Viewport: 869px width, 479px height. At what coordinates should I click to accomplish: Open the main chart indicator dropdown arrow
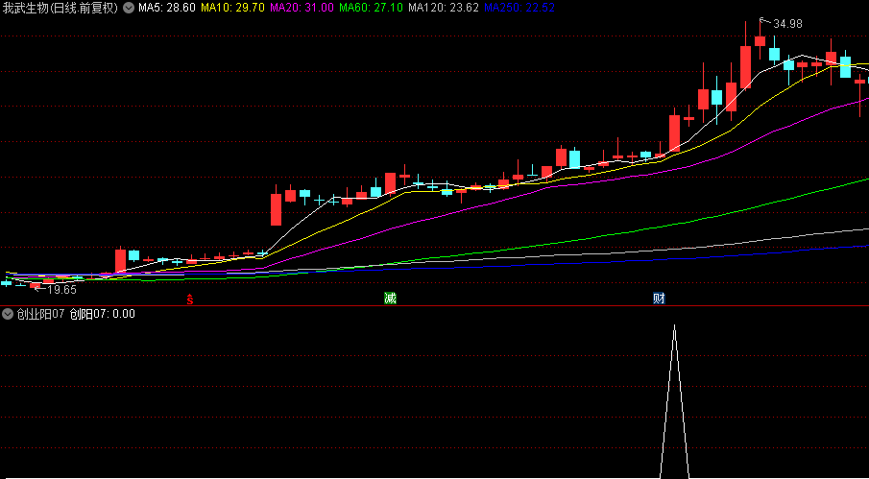(x=129, y=9)
